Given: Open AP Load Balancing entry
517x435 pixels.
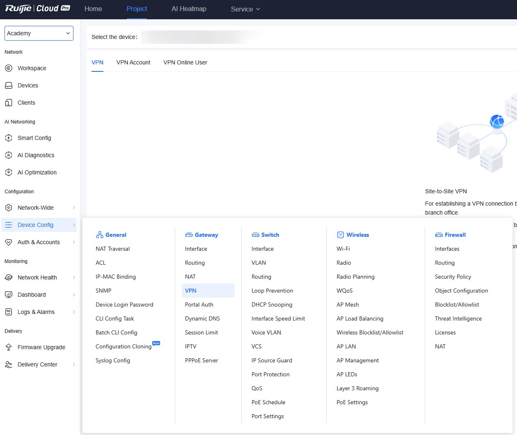Looking at the screenshot, I should pos(360,318).
